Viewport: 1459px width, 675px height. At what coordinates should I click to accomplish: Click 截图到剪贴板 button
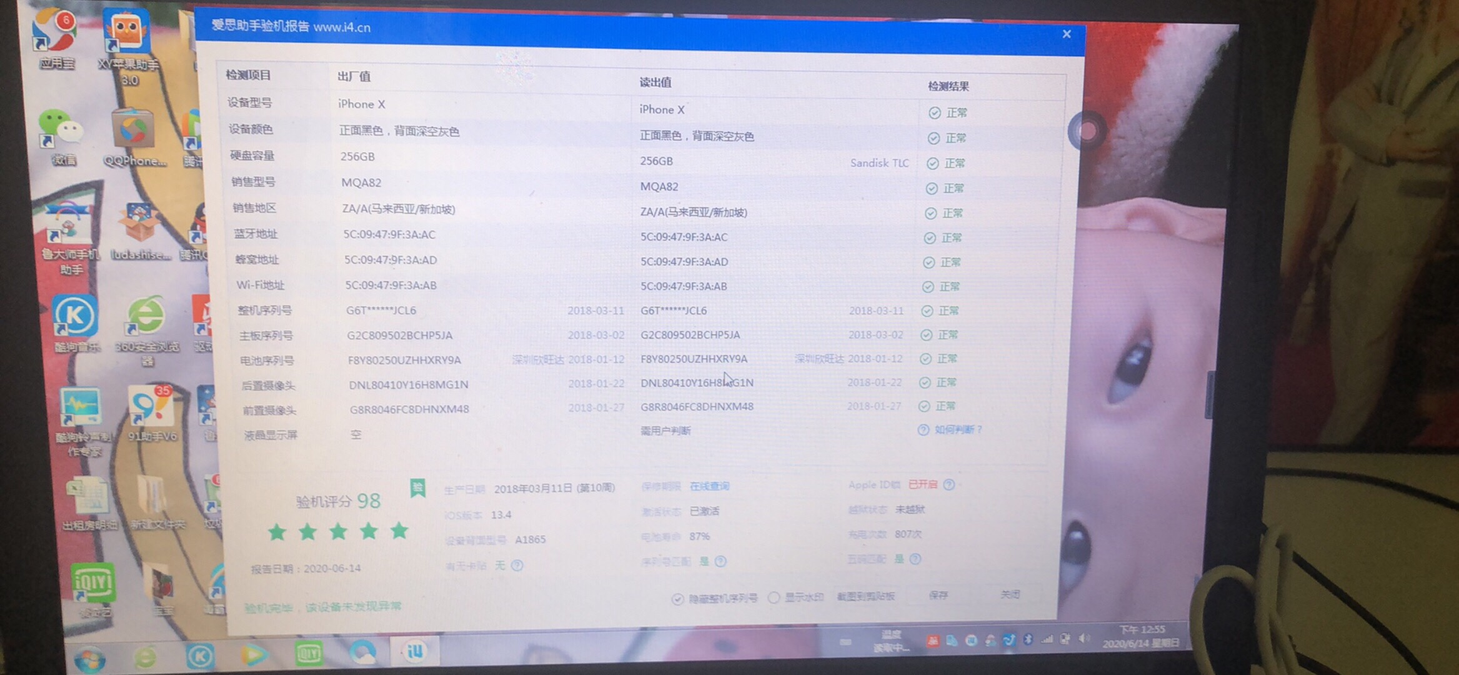866,596
